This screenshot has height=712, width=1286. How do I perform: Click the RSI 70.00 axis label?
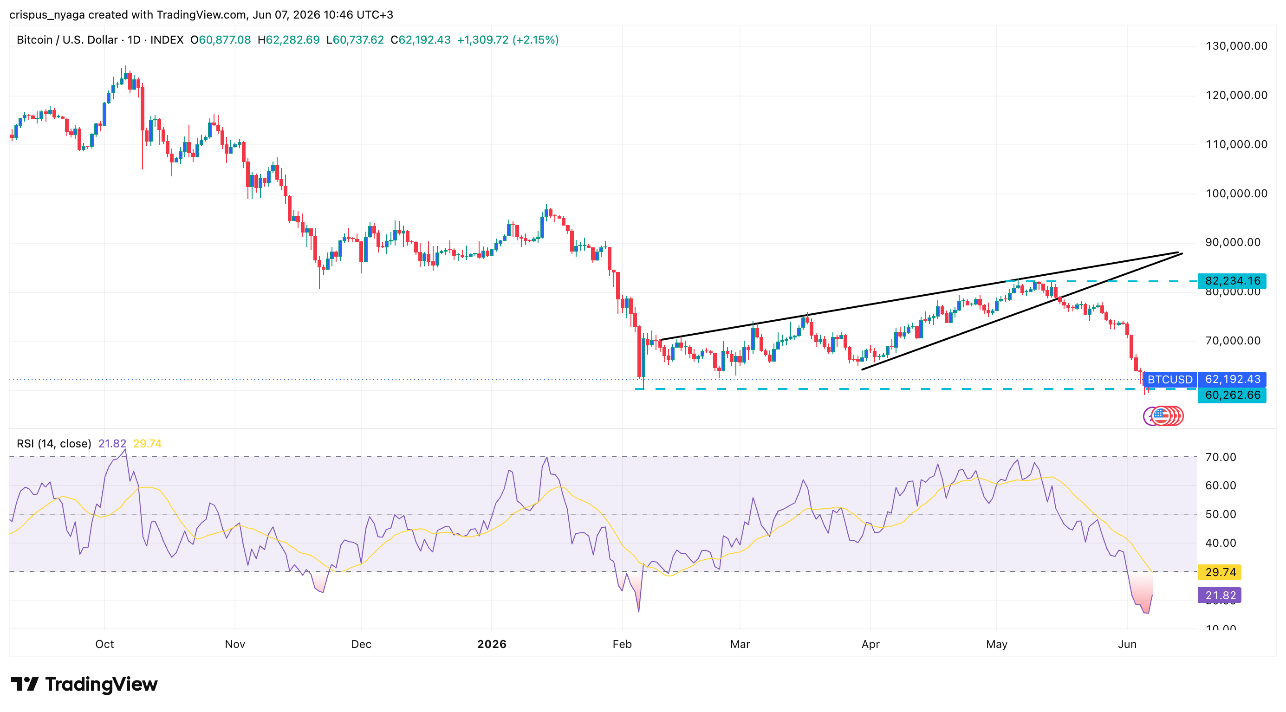(1221, 457)
